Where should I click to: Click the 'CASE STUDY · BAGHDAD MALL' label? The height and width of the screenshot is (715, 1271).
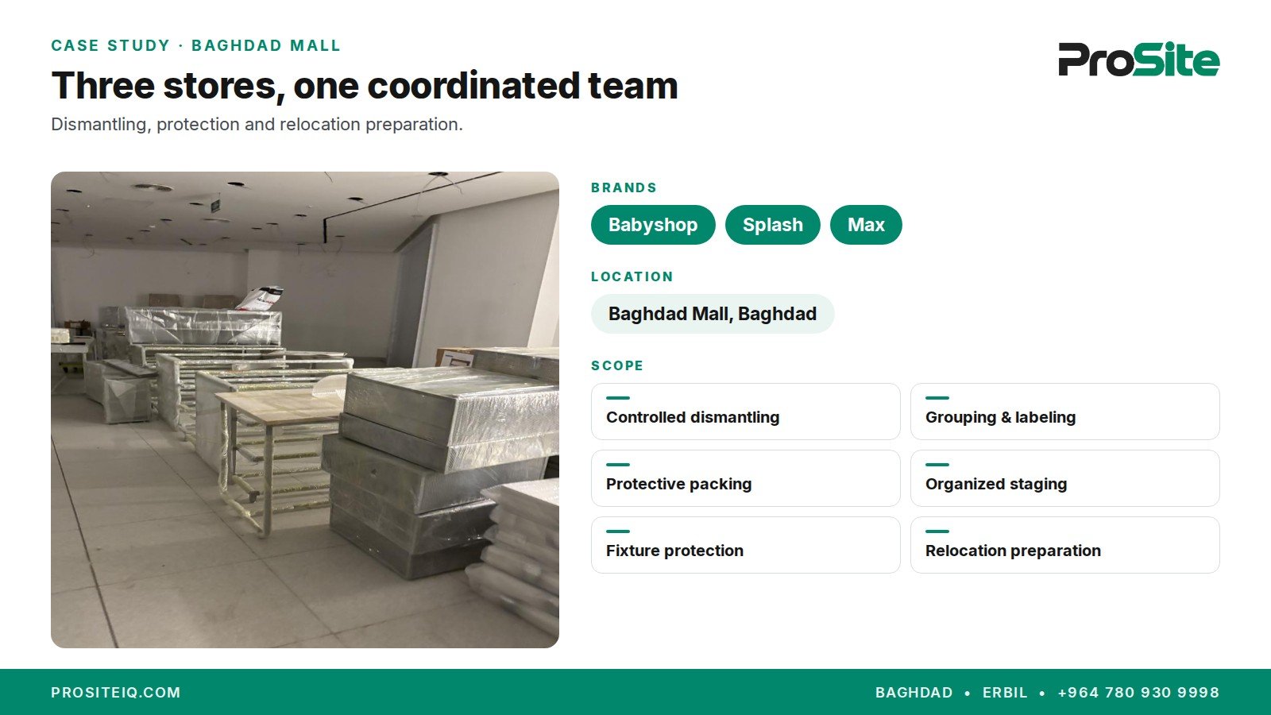pyautogui.click(x=196, y=46)
